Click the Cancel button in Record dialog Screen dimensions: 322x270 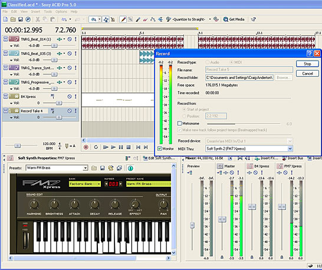(x=307, y=74)
